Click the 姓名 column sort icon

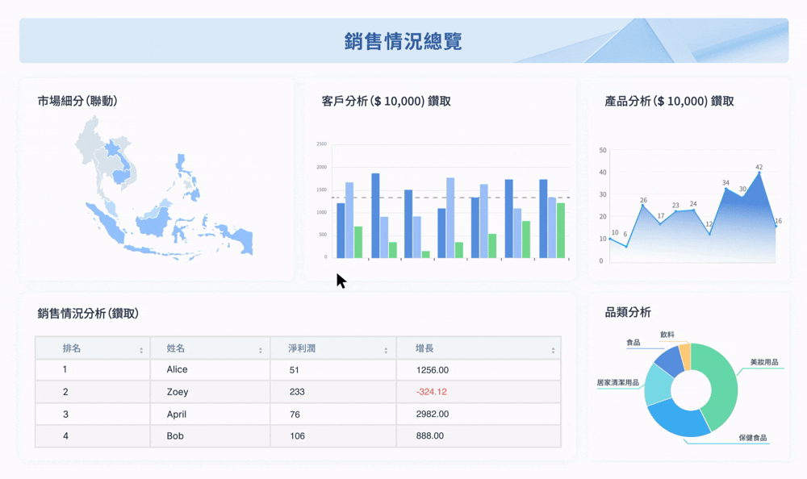coord(258,348)
